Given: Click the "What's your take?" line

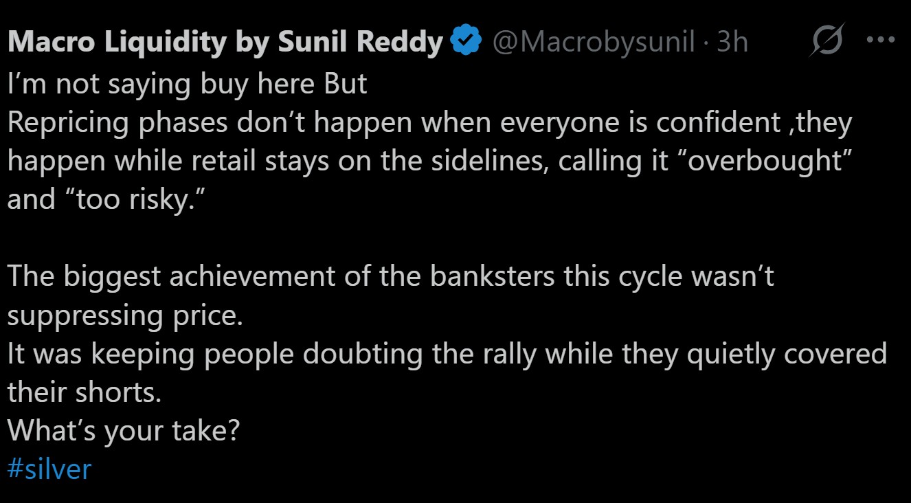Looking at the screenshot, I should coord(124,431).
